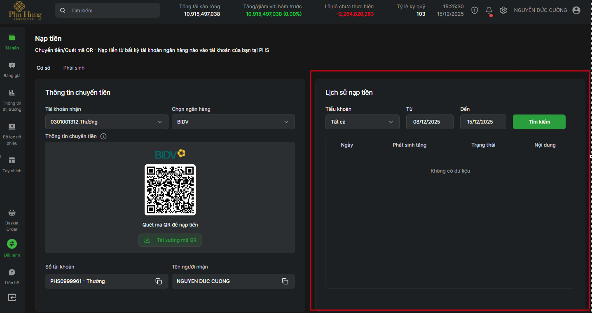Image resolution: width=592 pixels, height=313 pixels.
Task: Click the Từ date field 08/12/2025
Action: (430, 122)
